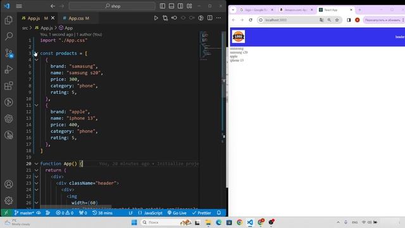Viewport: 405px width, 228px height.
Task: Toggle primary side bar layout icon
Action: tap(162, 6)
